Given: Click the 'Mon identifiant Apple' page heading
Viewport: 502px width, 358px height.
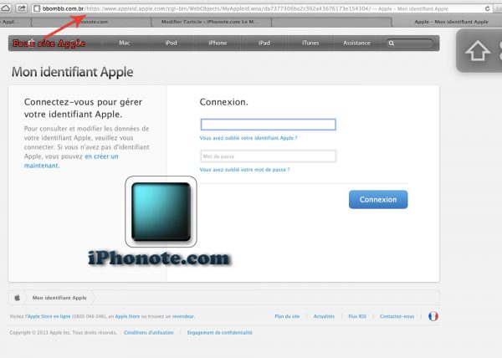Looking at the screenshot, I should [x=72, y=72].
